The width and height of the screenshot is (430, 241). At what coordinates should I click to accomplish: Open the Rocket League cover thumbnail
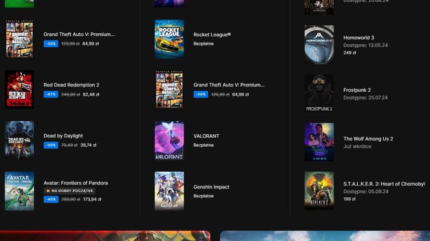169,39
